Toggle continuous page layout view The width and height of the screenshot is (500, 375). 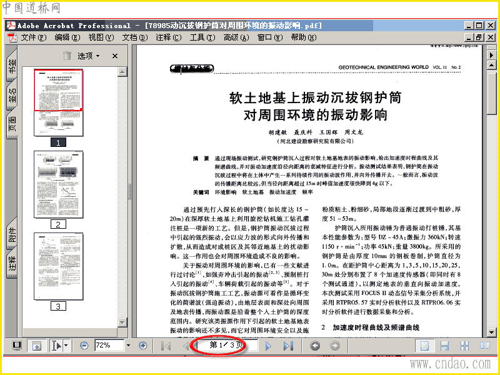[x=444, y=346]
